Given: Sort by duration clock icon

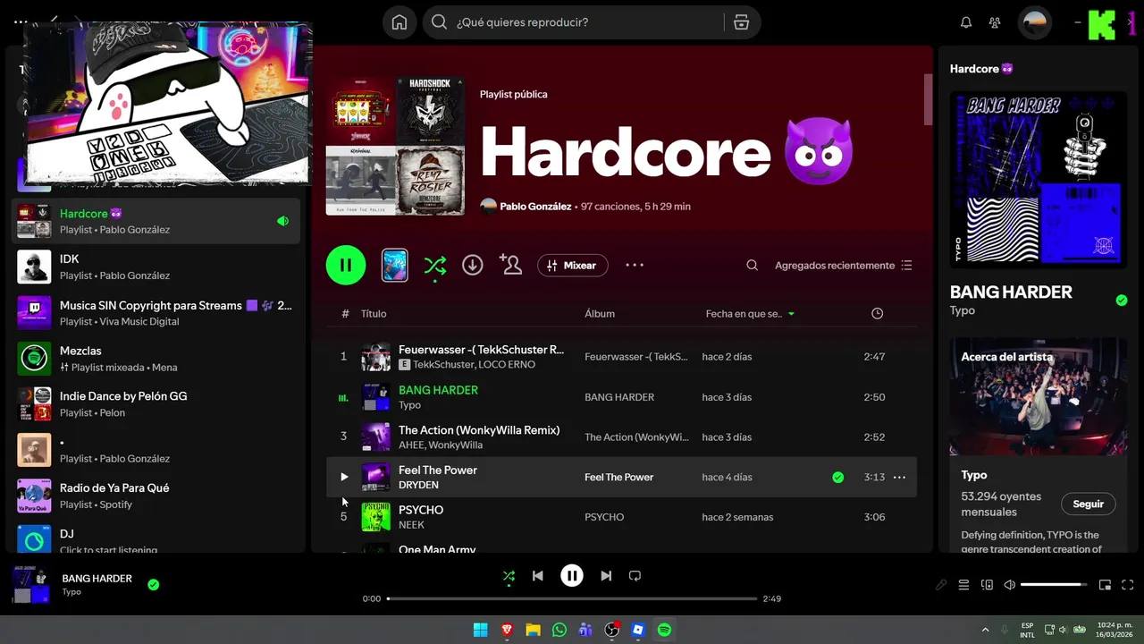Looking at the screenshot, I should tap(878, 314).
